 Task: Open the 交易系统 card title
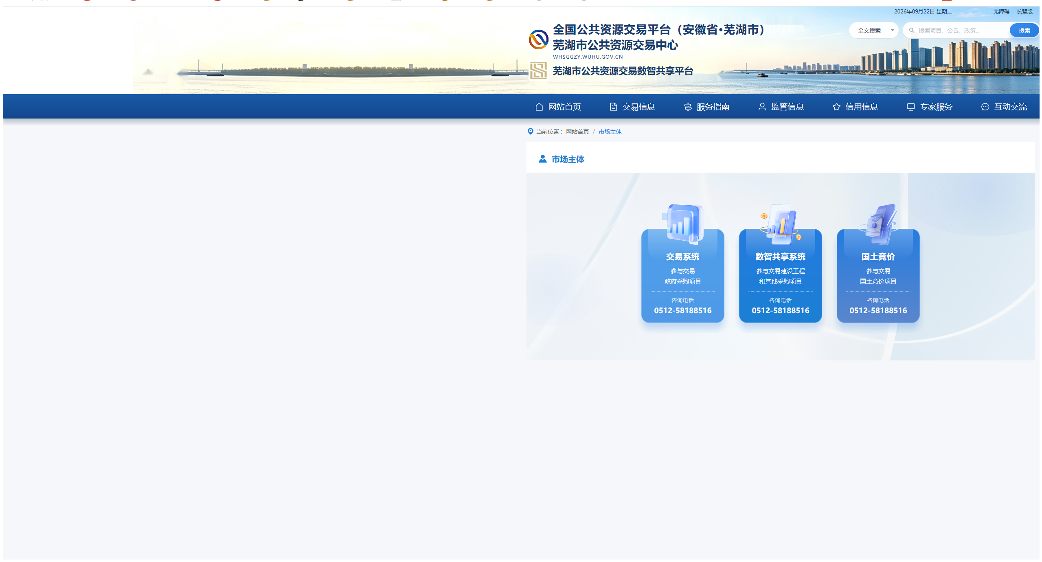(x=682, y=257)
